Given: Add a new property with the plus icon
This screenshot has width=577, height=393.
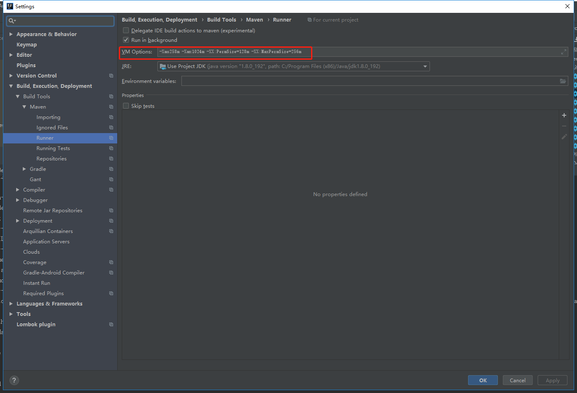Looking at the screenshot, I should (564, 115).
